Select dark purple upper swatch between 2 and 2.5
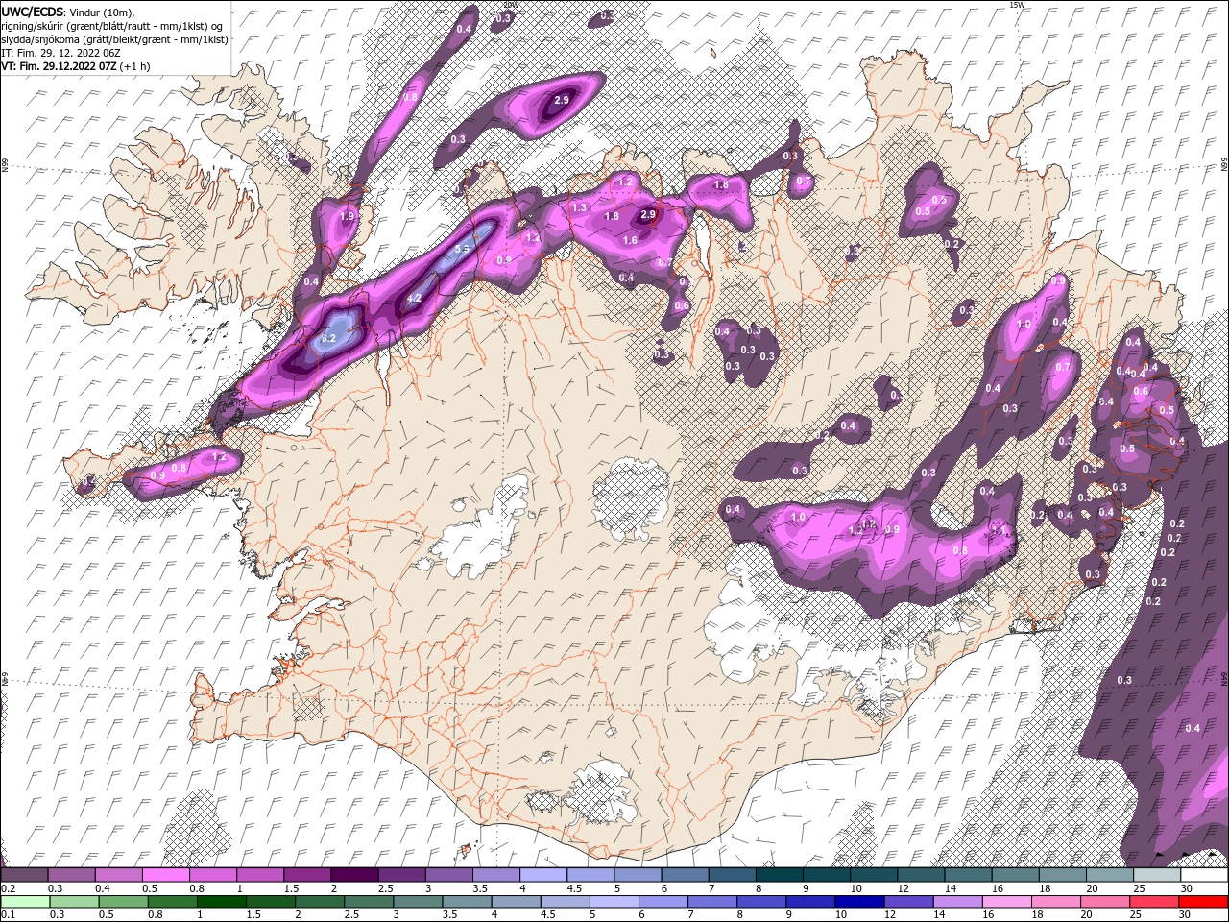Viewport: 1229px width, 922px height. point(354,875)
